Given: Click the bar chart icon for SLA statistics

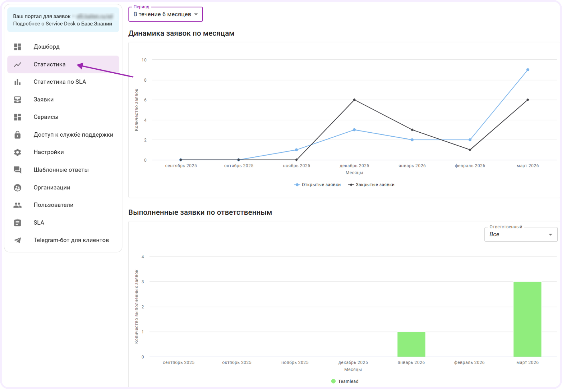Looking at the screenshot, I should [x=17, y=82].
